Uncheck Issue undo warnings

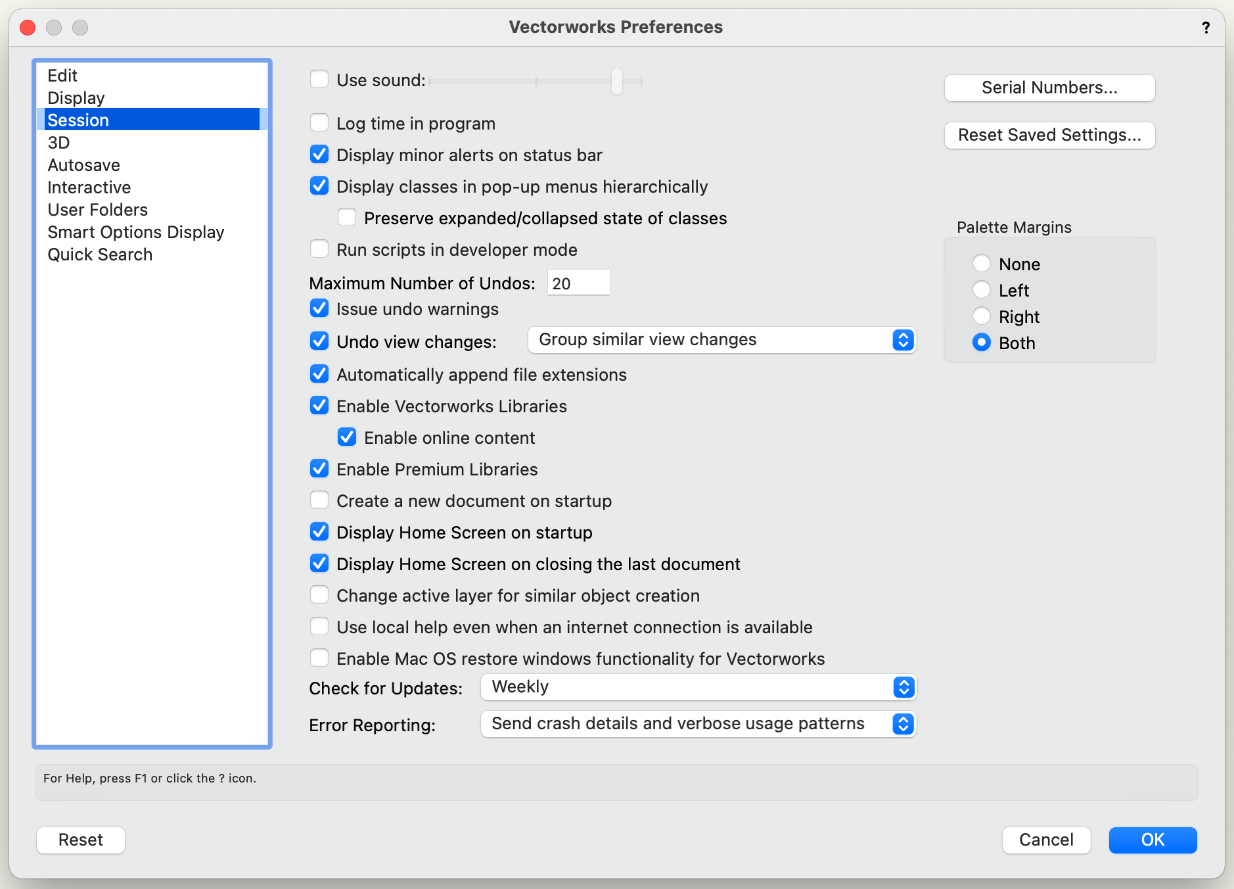(319, 308)
